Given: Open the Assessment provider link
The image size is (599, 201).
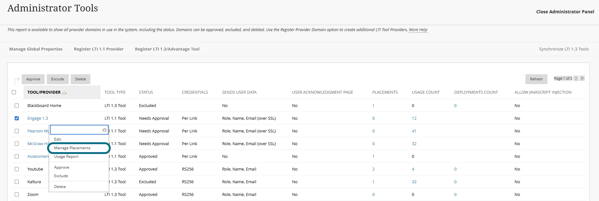Looking at the screenshot, I should 38,157.
